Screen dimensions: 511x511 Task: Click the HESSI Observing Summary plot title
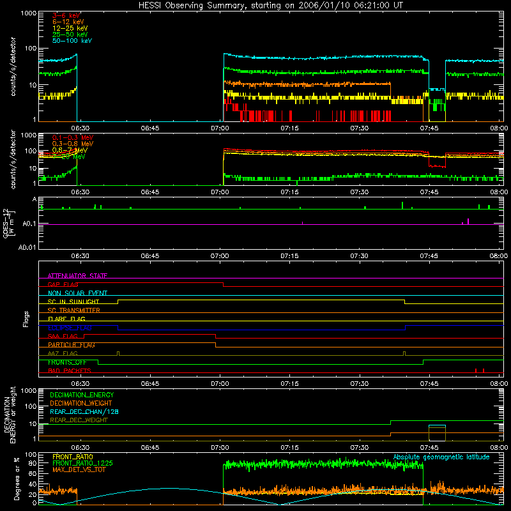(270, 5)
